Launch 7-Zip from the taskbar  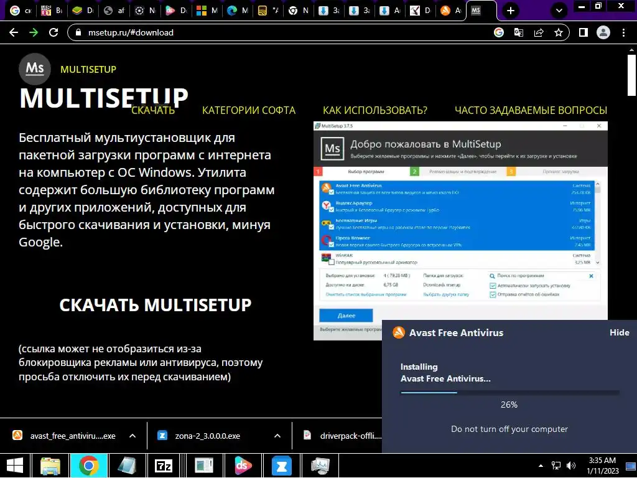tap(164, 466)
